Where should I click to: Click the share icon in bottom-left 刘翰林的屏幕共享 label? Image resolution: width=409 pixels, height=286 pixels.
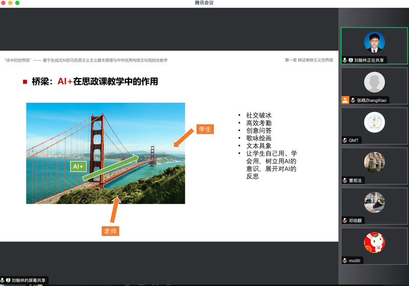point(8,280)
